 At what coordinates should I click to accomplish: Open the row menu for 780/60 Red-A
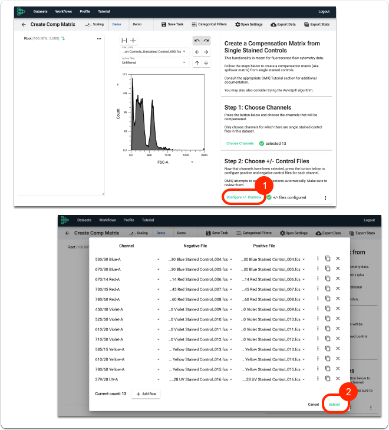318,299
